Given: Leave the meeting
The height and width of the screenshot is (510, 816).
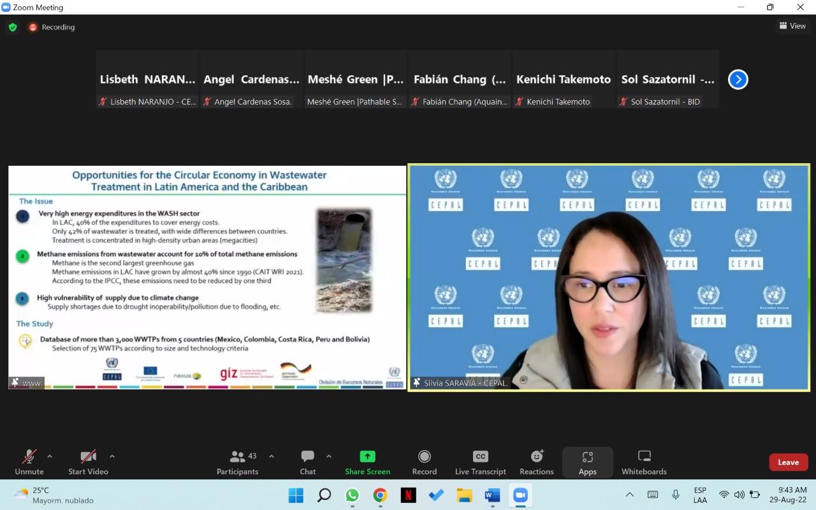Looking at the screenshot, I should 788,462.
